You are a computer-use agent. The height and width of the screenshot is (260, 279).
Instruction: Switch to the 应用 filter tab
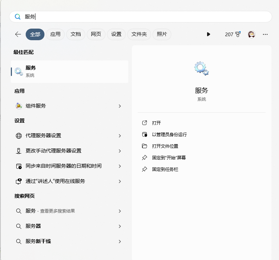pyautogui.click(x=55, y=34)
